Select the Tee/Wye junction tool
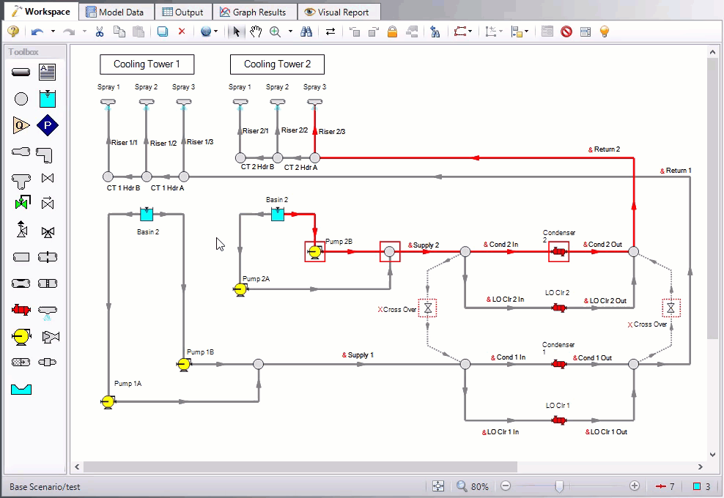724x498 pixels. click(x=21, y=180)
